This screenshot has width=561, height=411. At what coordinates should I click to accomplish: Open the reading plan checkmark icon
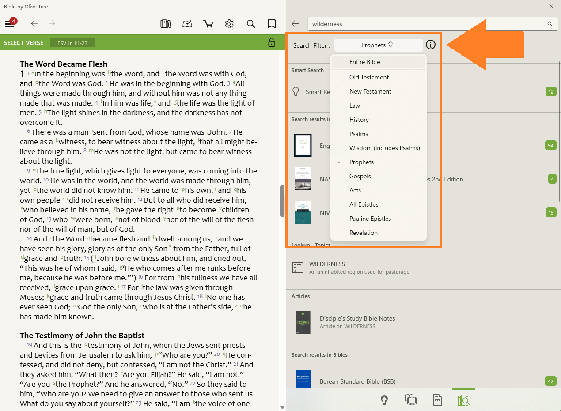coord(187,24)
